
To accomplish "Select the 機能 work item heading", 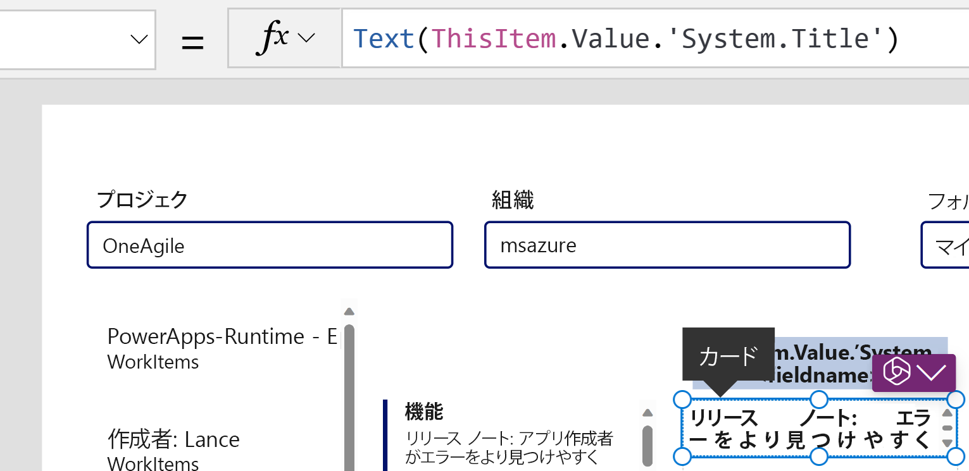I will (424, 412).
